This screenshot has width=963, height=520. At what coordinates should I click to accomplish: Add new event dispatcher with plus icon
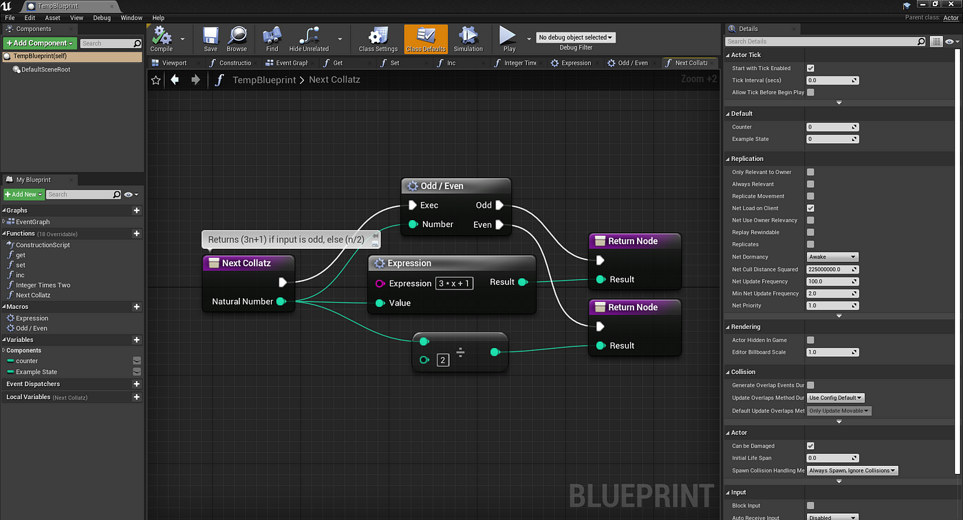point(137,384)
